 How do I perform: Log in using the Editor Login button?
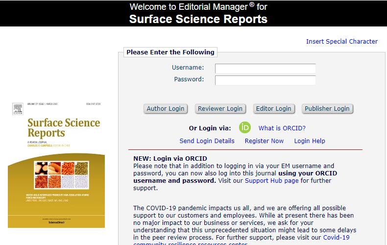coord(273,109)
